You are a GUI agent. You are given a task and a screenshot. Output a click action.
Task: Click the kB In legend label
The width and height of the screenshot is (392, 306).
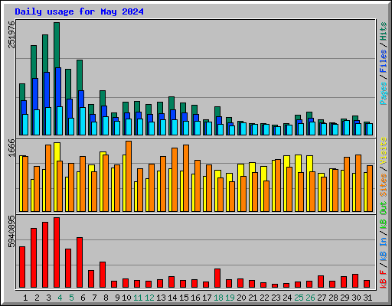[x=384, y=249]
